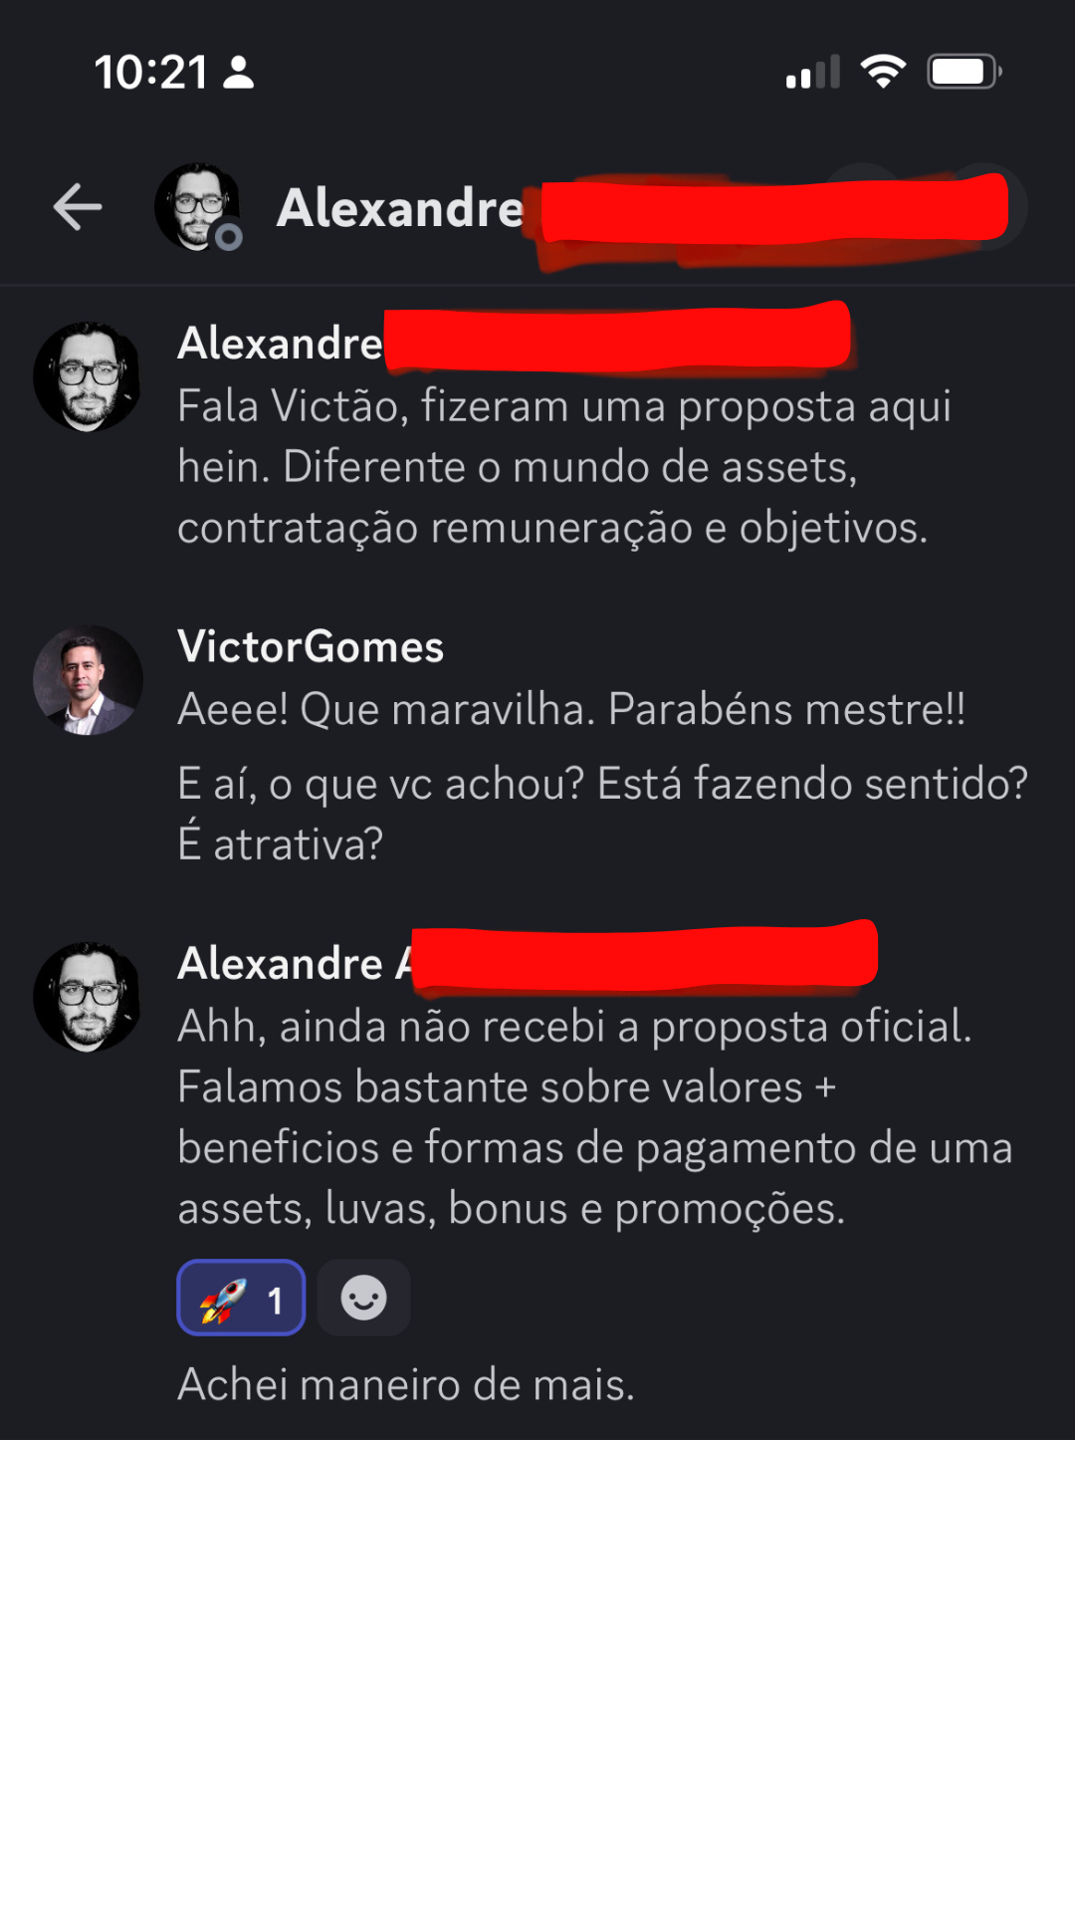Open the add reaction smiley button
The height and width of the screenshot is (1912, 1075).
coord(363,1298)
